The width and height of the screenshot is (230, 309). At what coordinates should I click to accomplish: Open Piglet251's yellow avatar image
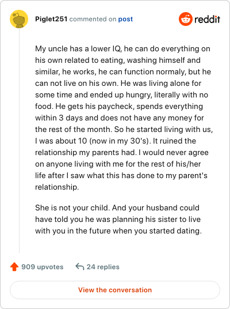click(19, 19)
